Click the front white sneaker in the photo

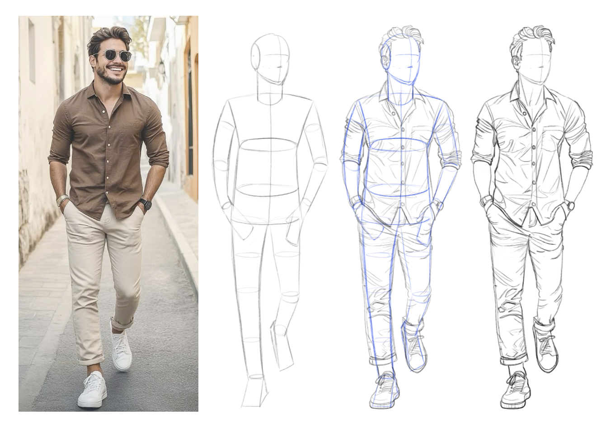pyautogui.click(x=93, y=390)
